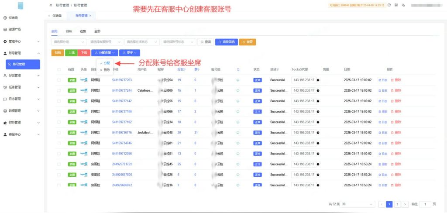This screenshot has width=447, height=213.
Task: Sort by the 好友 column header
Action: pyautogui.click(x=181, y=69)
